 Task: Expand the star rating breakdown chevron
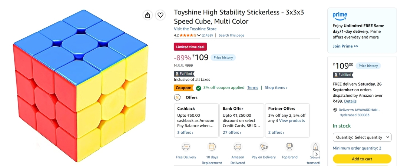(199, 35)
